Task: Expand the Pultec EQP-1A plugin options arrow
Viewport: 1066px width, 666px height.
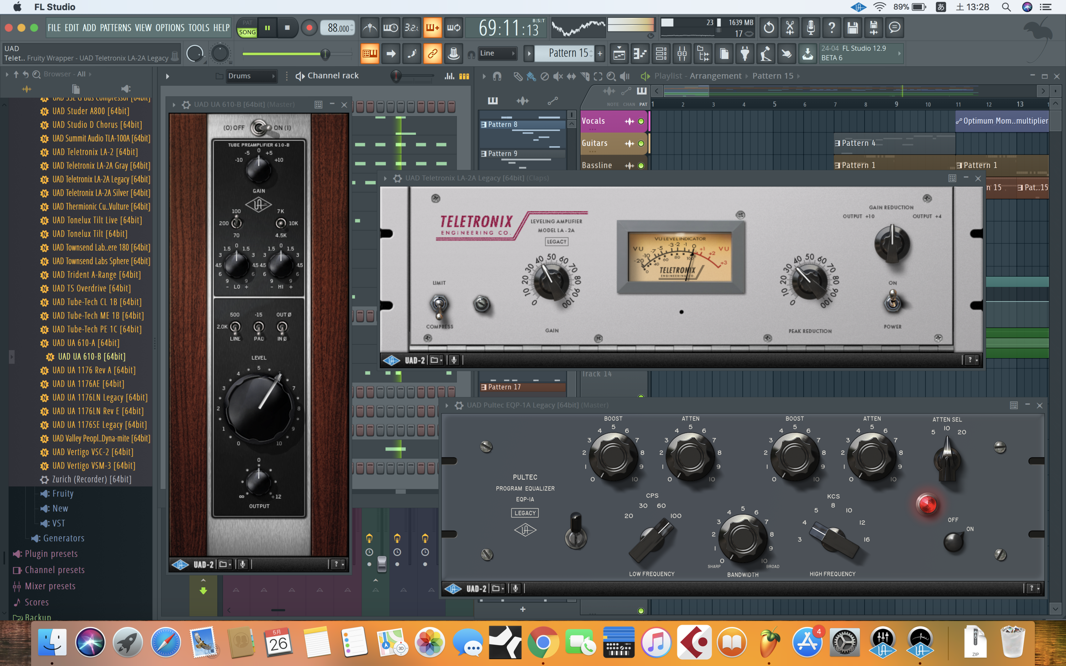Action: pyautogui.click(x=447, y=405)
